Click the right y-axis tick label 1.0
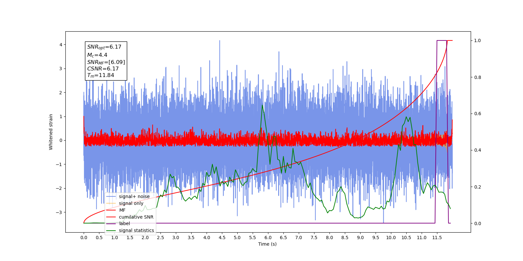This screenshot has height=261, width=523. pos(478,40)
